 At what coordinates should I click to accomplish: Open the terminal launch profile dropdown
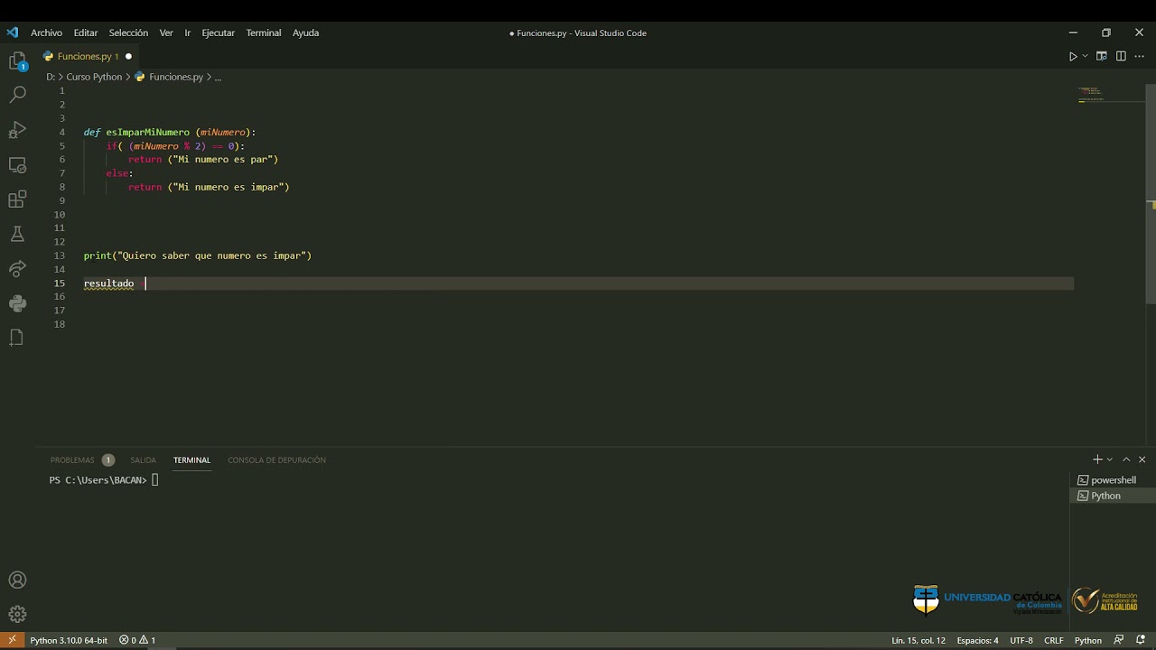click(x=1110, y=460)
